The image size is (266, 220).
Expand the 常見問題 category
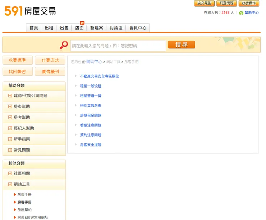click(x=34, y=150)
